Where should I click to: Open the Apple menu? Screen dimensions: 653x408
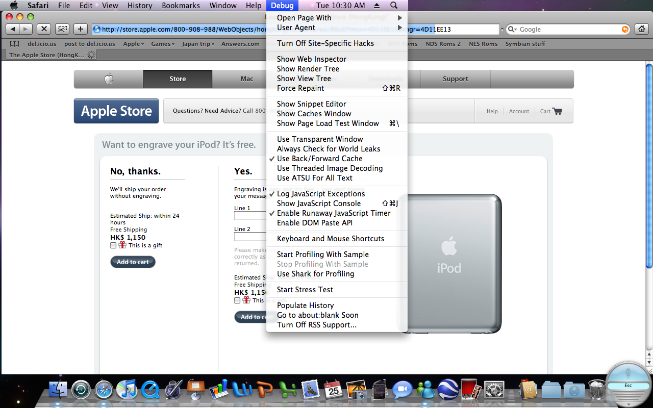[x=14, y=6]
